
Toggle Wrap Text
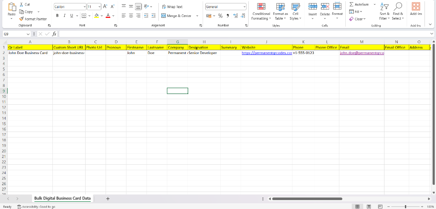[x=172, y=7]
